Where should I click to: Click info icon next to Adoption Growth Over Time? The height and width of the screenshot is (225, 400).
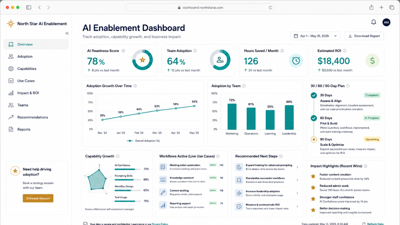135,86
